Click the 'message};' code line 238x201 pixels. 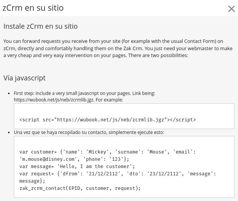click(32, 181)
